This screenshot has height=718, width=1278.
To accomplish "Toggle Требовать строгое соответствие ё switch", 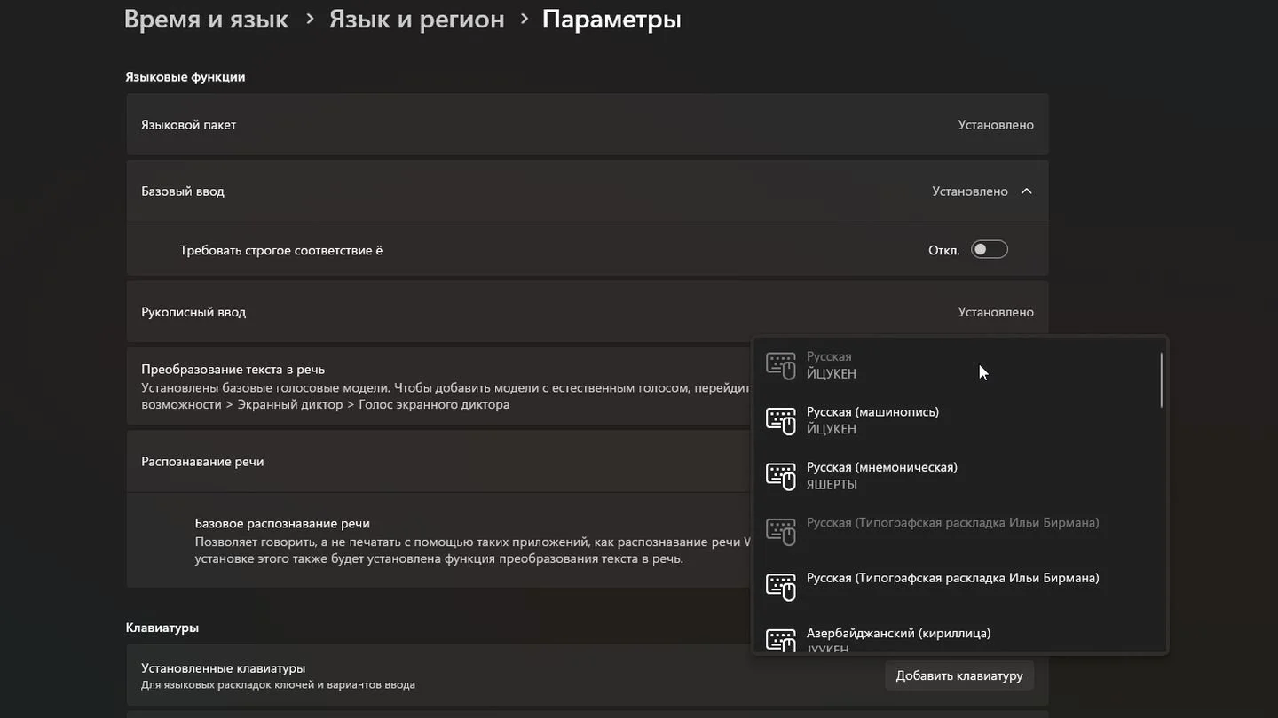I will click(x=989, y=250).
